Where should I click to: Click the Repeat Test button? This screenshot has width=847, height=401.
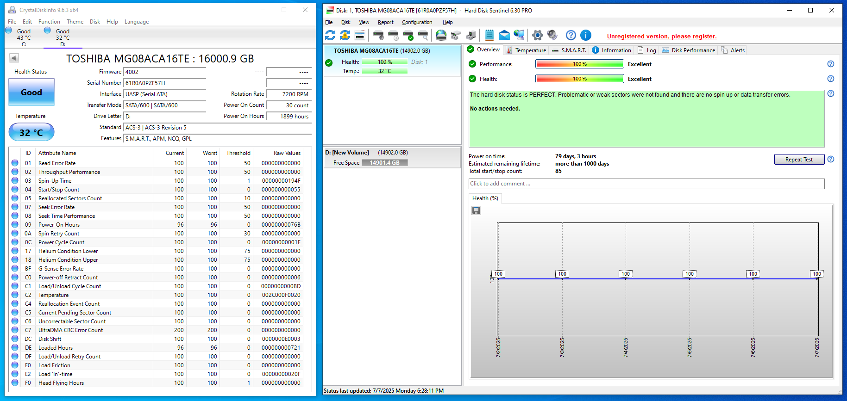(x=799, y=159)
